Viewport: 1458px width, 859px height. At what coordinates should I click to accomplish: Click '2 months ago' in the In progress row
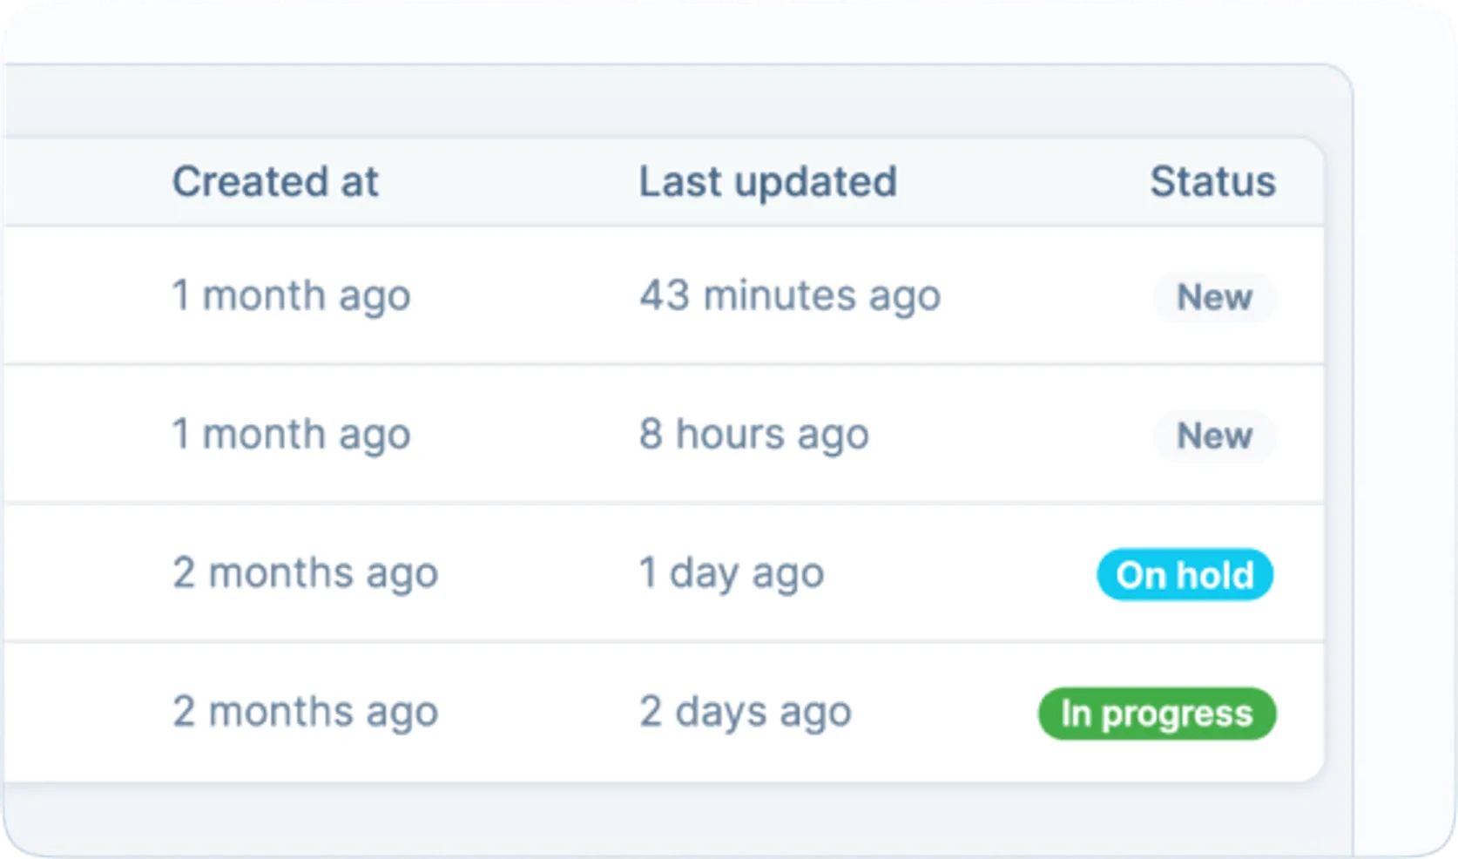coord(305,712)
